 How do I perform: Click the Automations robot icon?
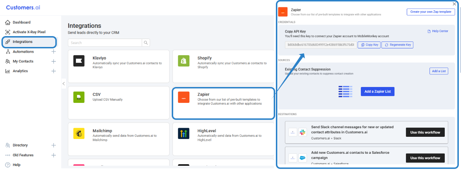(8, 52)
